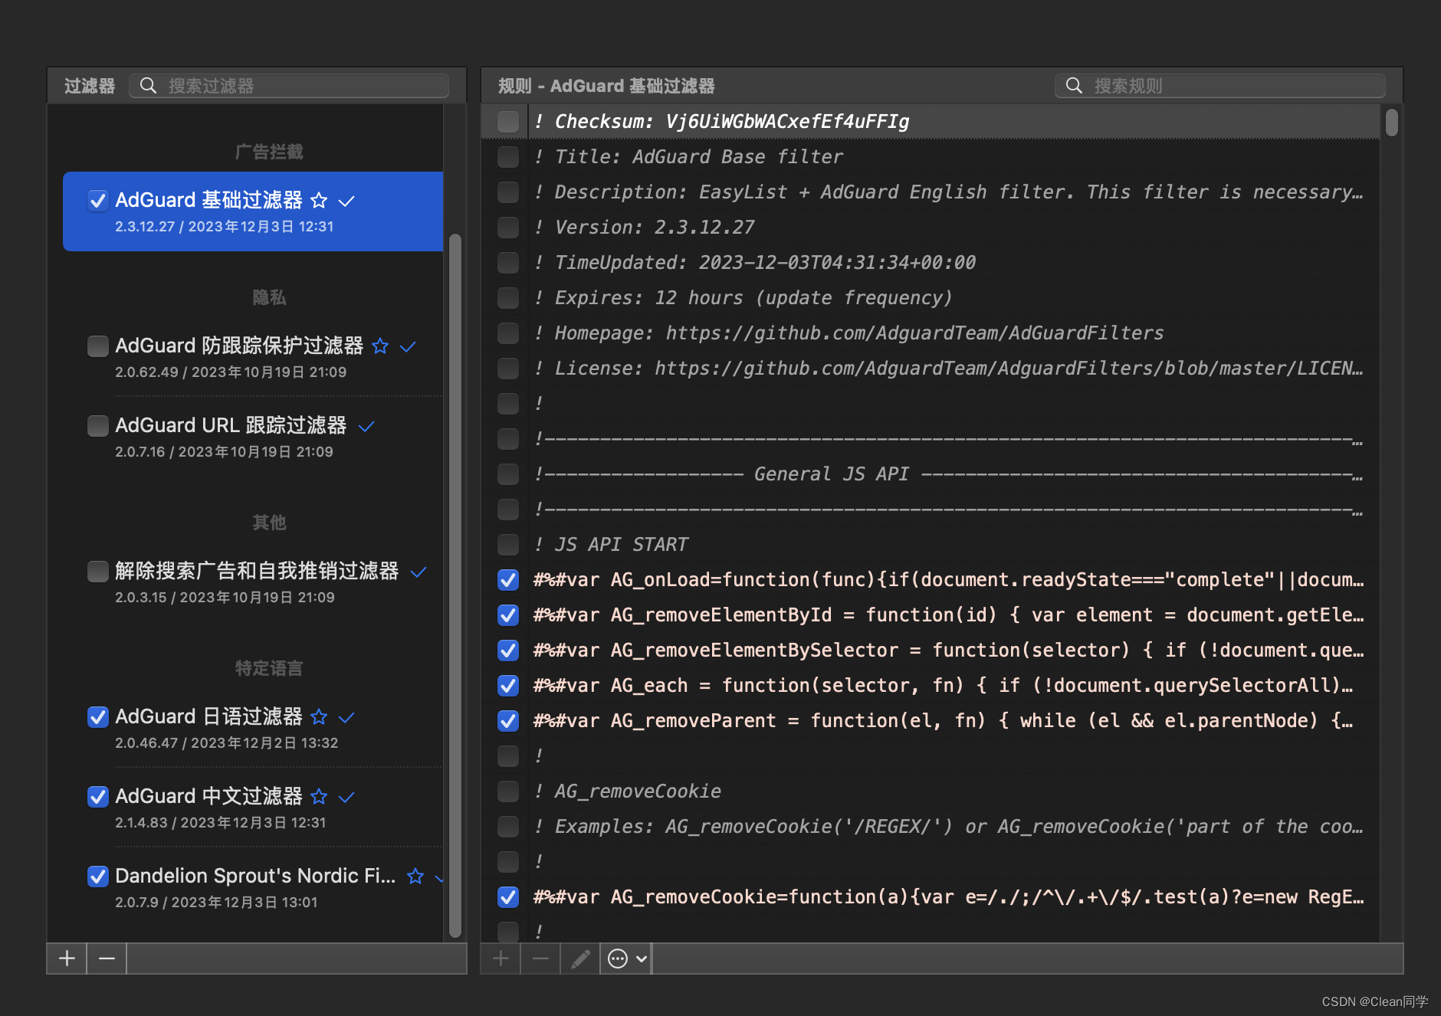This screenshot has height=1016, width=1441.
Task: Toggle the Checksum comment line checkbox
Action: [508, 122]
